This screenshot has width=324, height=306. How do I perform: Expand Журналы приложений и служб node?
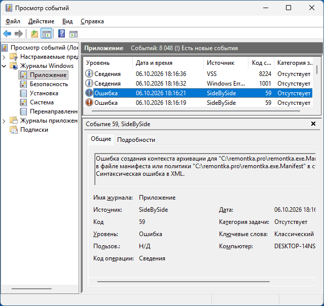4,121
